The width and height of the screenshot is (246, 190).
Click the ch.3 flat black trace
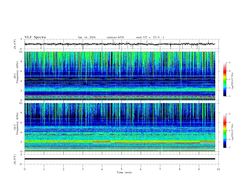point(120,159)
